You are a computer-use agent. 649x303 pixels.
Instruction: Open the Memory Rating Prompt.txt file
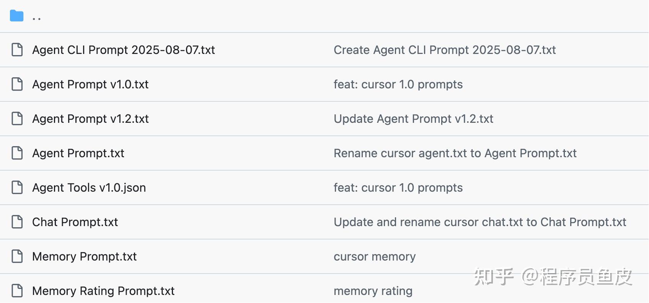point(103,291)
